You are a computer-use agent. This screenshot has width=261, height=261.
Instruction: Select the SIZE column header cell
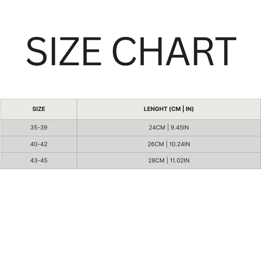point(39,109)
